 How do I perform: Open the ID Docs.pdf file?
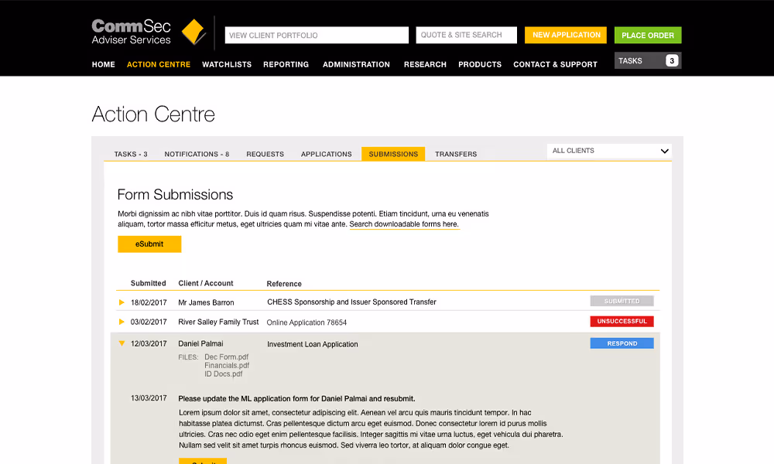pyautogui.click(x=224, y=374)
